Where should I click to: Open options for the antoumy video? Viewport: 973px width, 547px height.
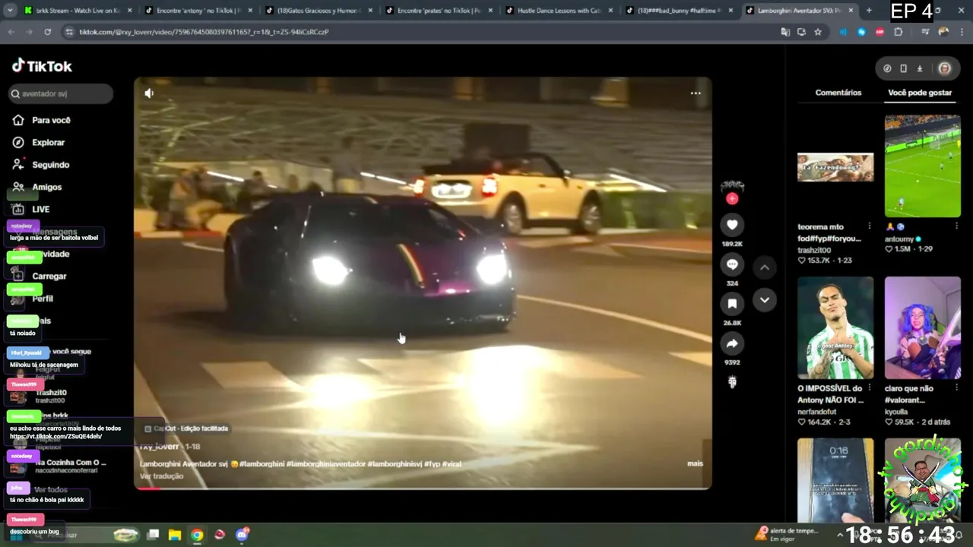click(x=957, y=226)
